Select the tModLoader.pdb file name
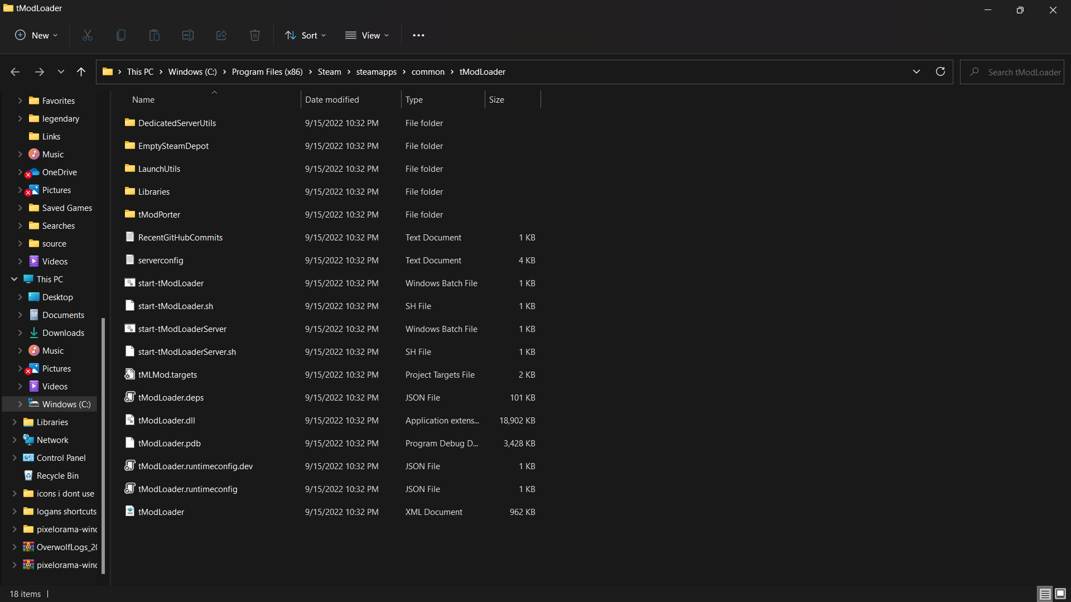Screen dimensions: 1071x602 point(170,444)
